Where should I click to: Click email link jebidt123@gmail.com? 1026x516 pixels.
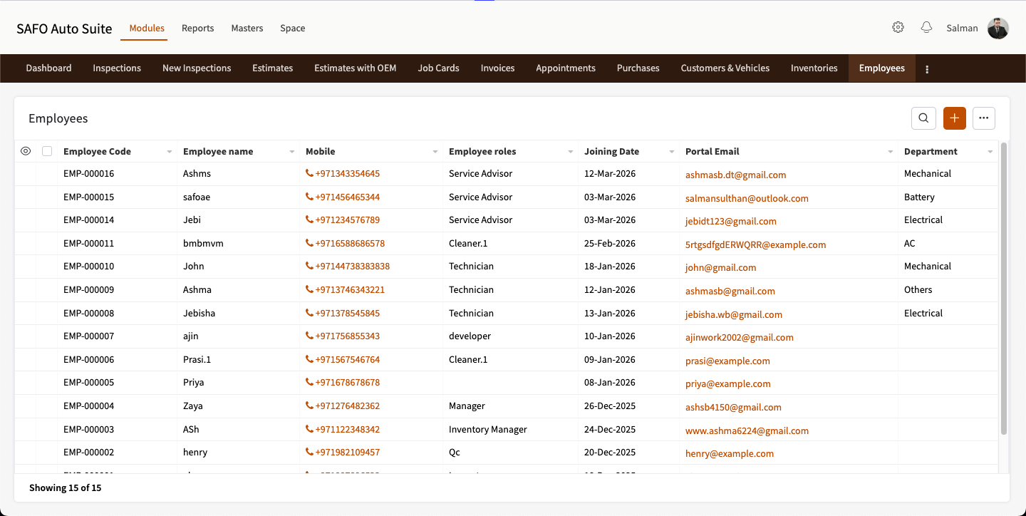pyautogui.click(x=731, y=221)
